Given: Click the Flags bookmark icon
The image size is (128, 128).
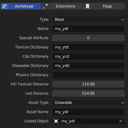Looking at the screenshot, I should tap(87, 6).
